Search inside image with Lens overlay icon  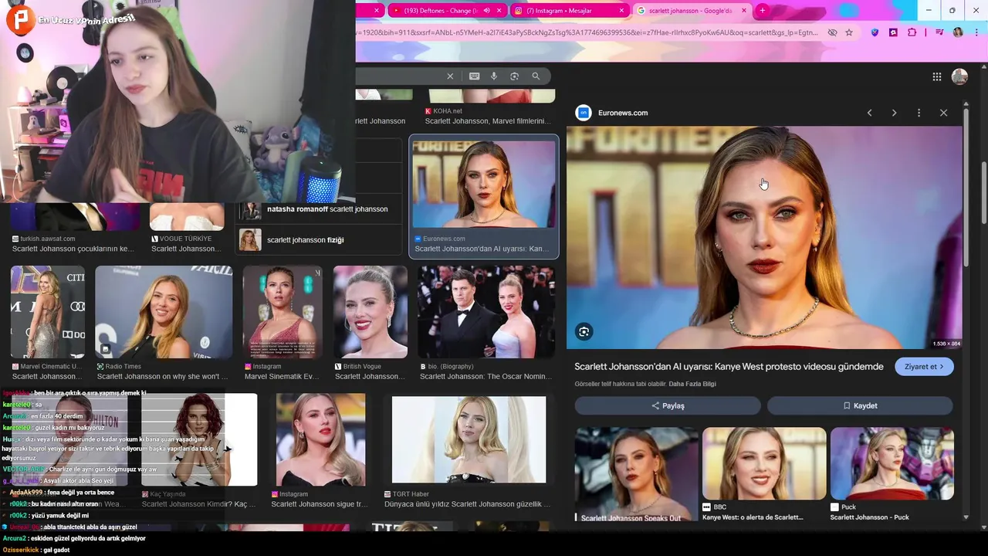click(584, 332)
